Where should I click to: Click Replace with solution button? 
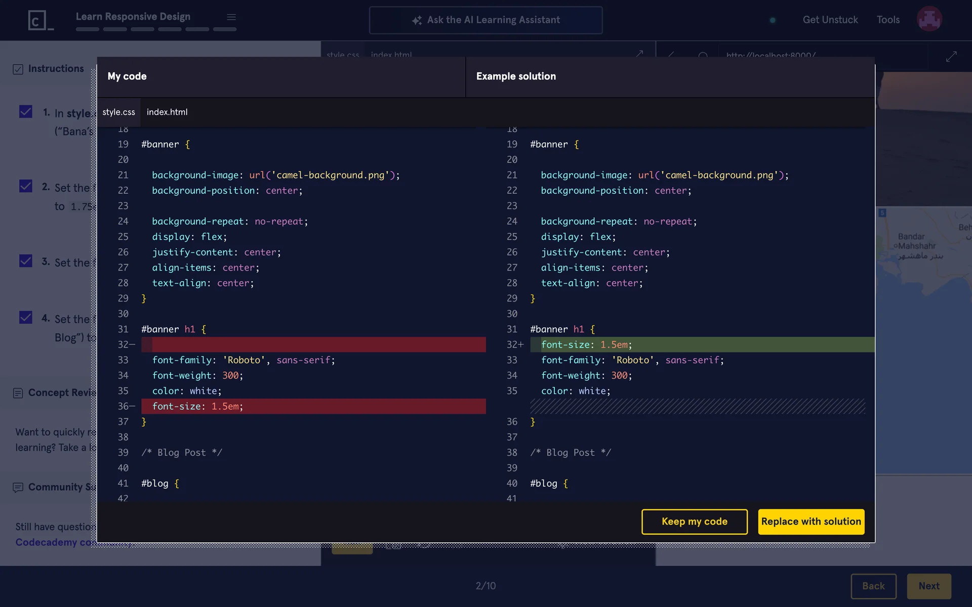coord(811,522)
